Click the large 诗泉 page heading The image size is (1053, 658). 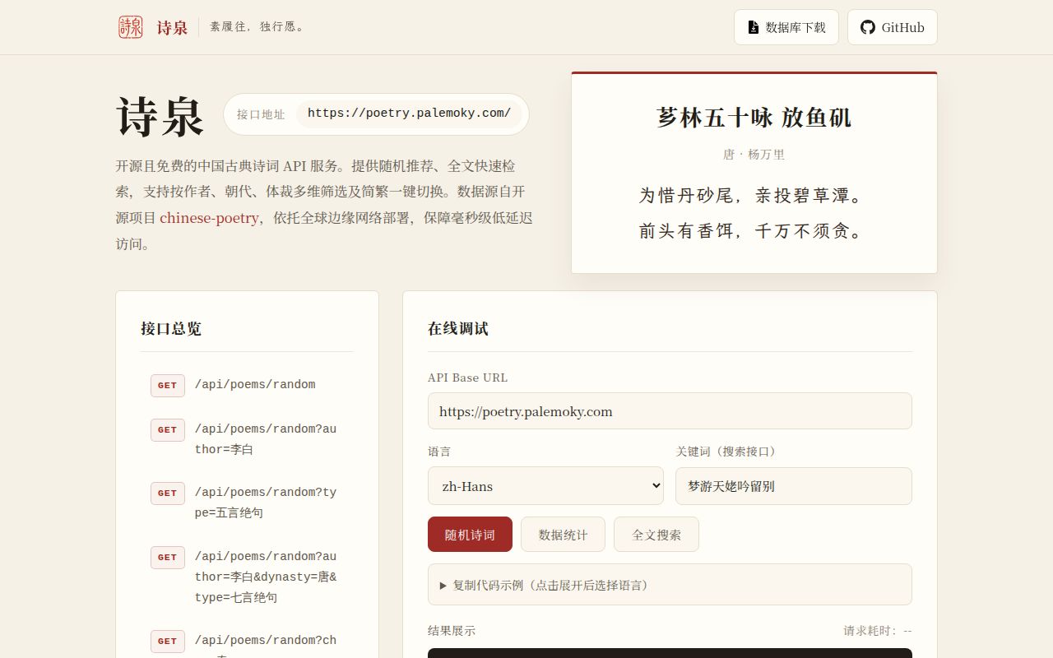coord(160,116)
